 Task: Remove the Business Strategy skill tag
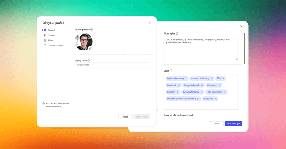[x=201, y=92]
